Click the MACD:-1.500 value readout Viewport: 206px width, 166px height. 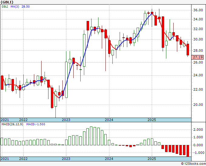[x=36, y=124]
